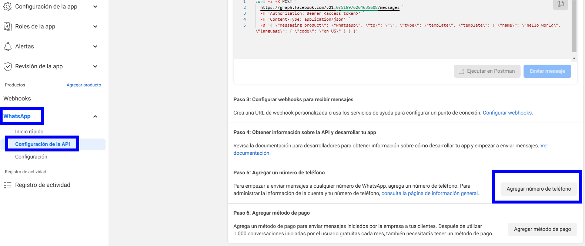Expand the Roles de la app chevron
Image resolution: width=585 pixels, height=246 pixels.
coord(95,27)
